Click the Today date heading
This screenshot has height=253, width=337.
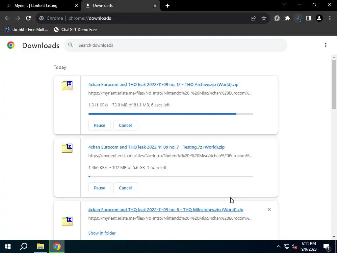[x=60, y=67]
